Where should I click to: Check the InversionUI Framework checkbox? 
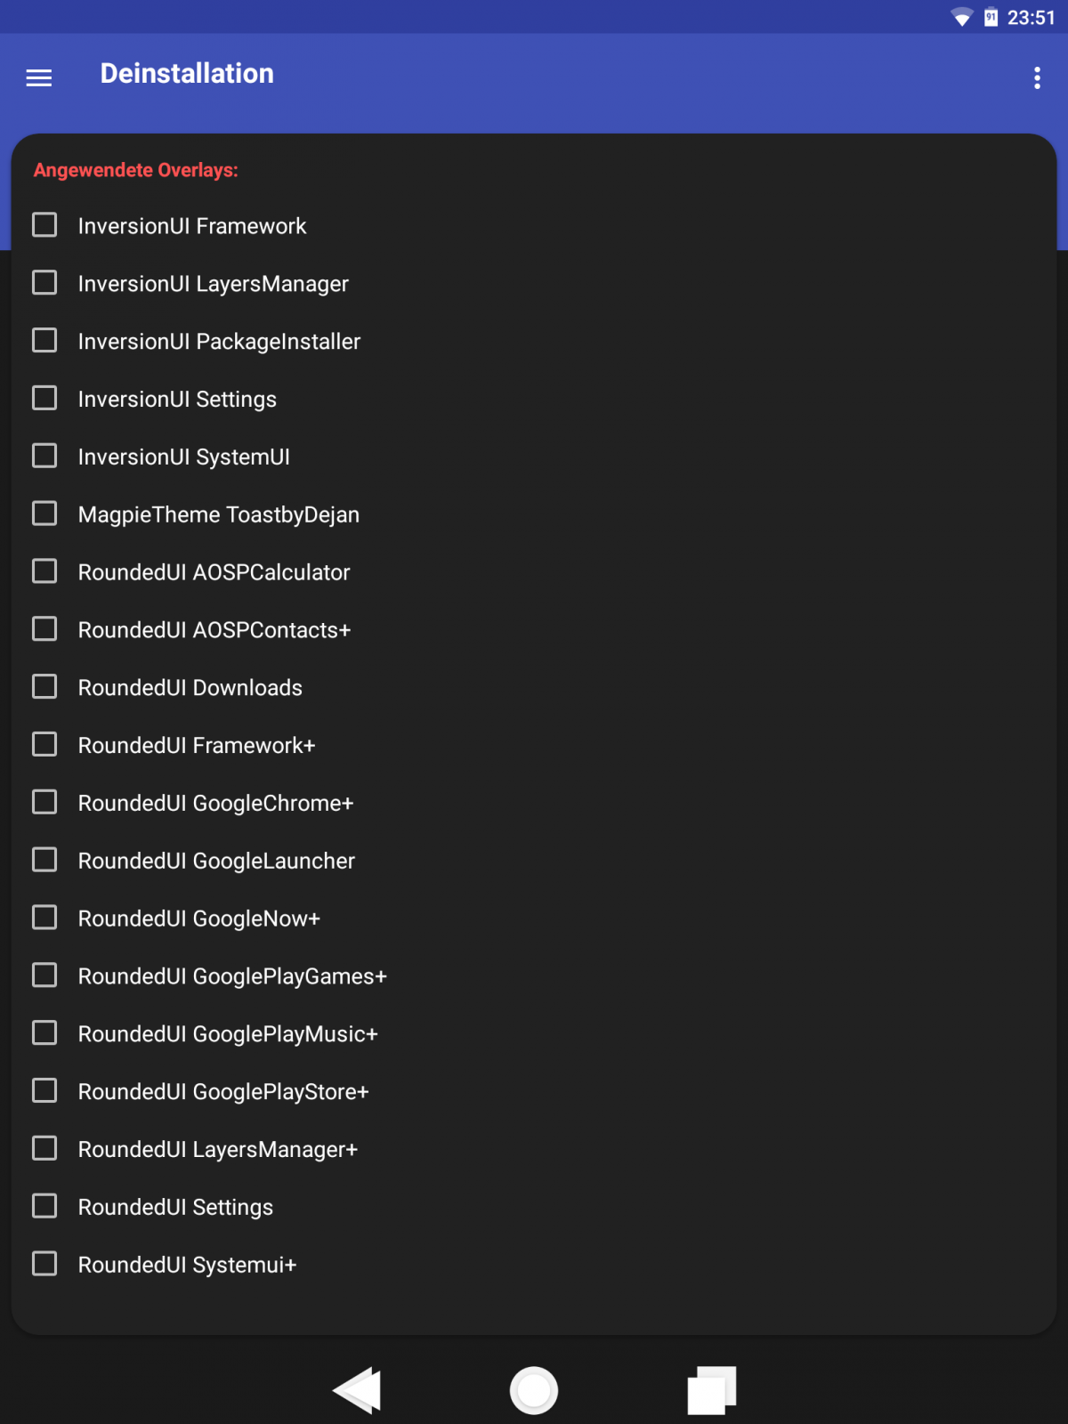point(44,225)
